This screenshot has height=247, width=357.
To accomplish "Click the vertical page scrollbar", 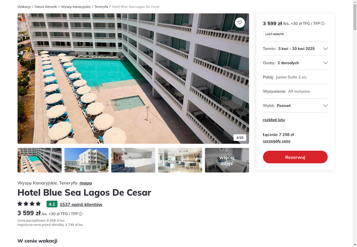I will point(355,123).
